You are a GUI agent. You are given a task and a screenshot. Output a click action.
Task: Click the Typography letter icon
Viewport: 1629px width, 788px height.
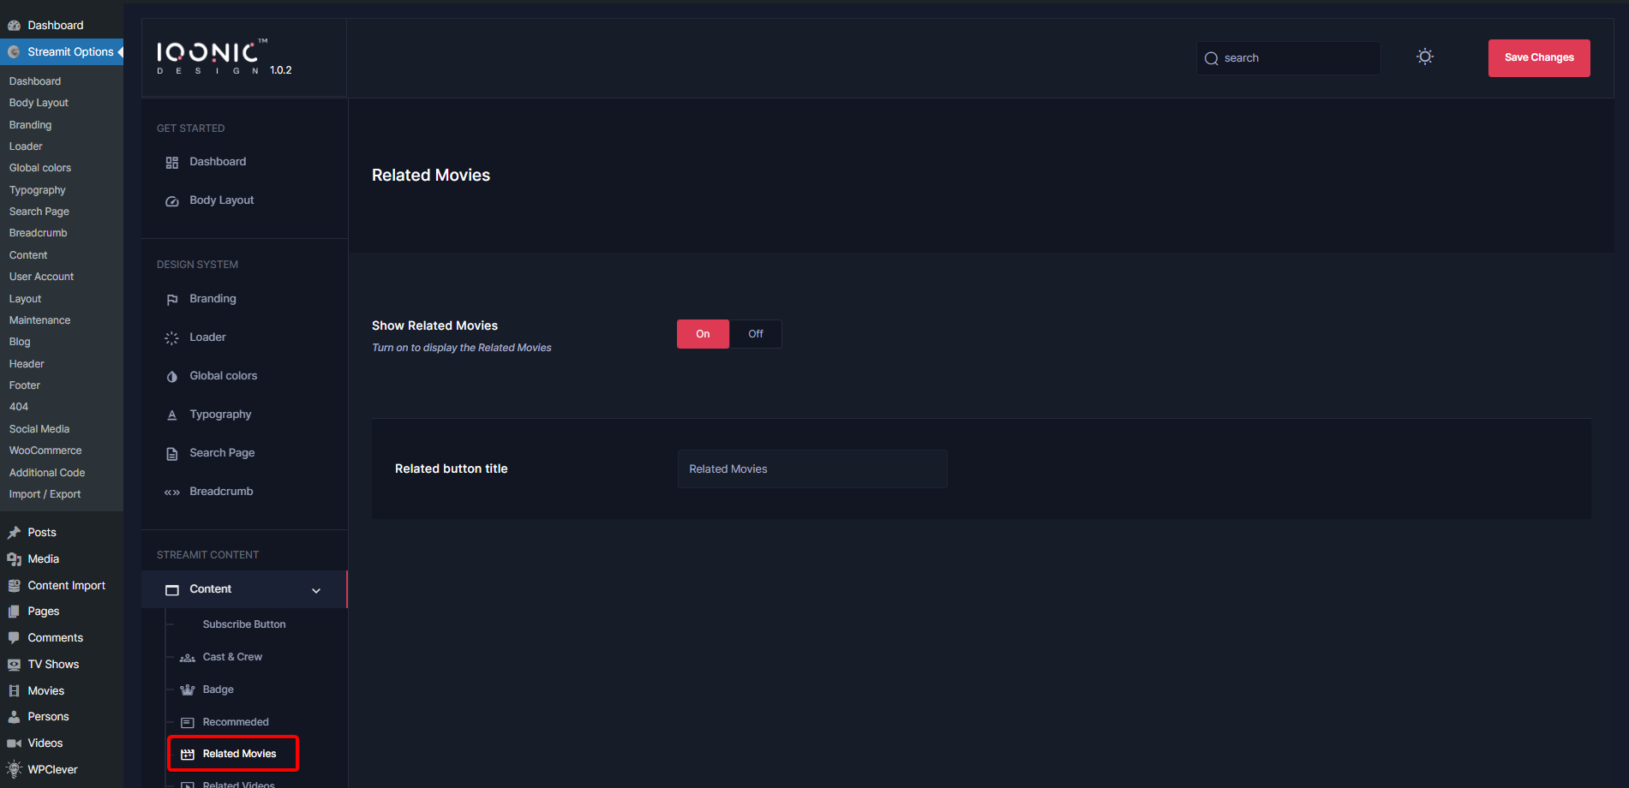pyautogui.click(x=172, y=415)
